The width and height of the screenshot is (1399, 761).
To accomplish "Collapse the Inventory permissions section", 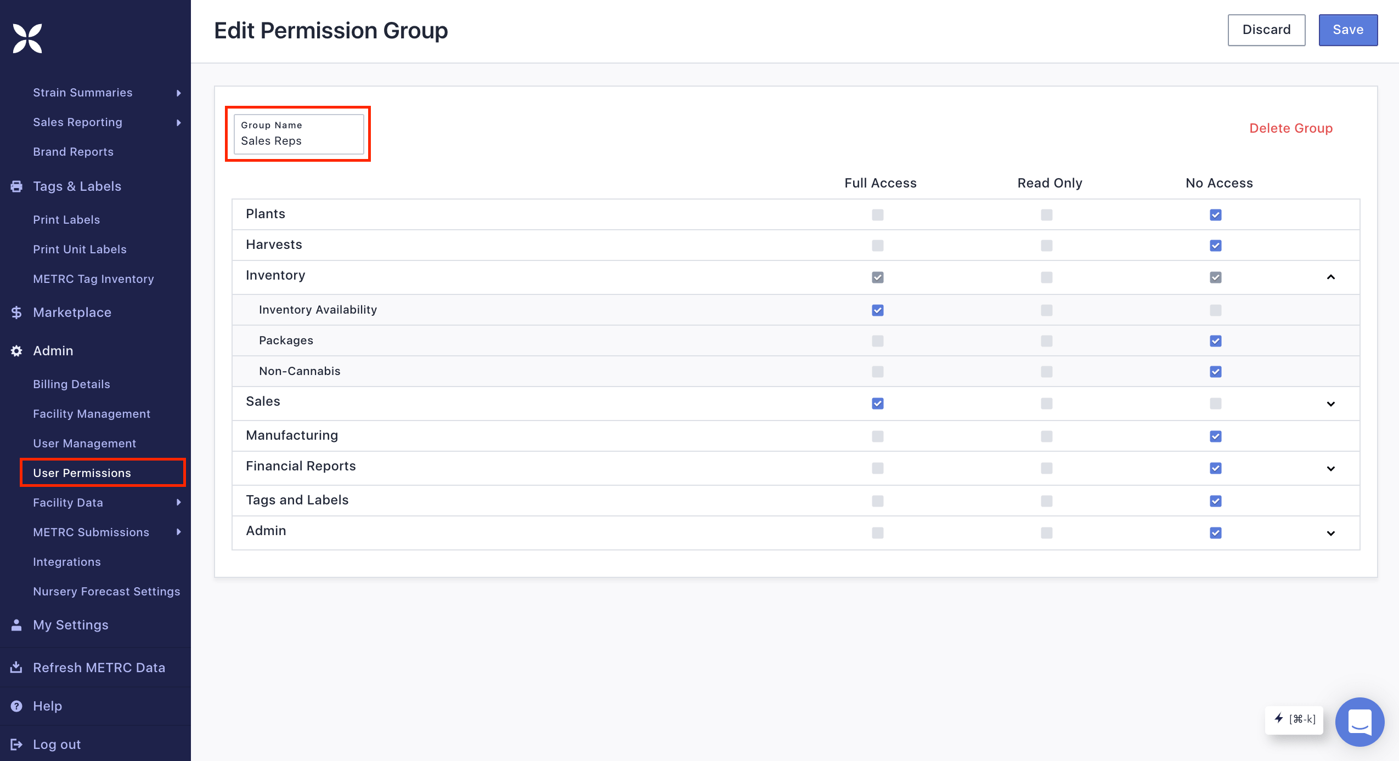I will coord(1330,277).
